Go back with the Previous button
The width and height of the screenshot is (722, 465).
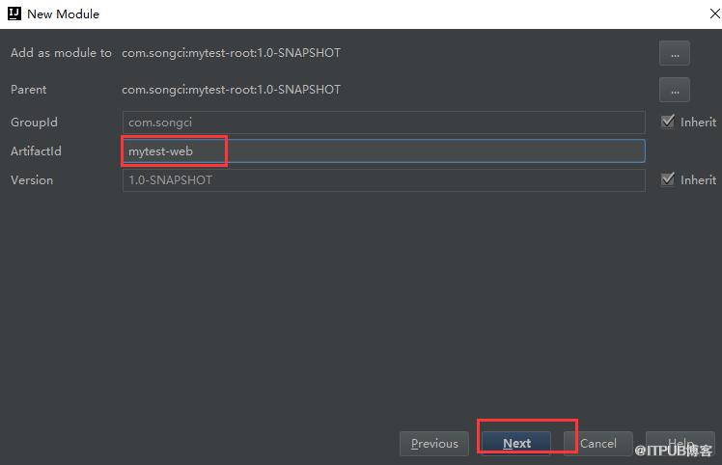[434, 444]
